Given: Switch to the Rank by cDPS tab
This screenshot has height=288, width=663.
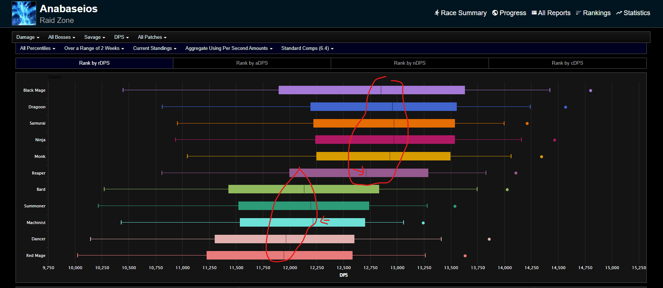Looking at the screenshot, I should [567, 63].
